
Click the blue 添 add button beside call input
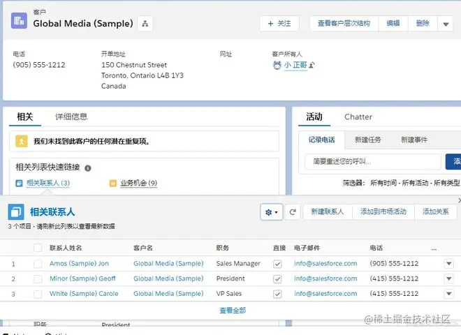coord(453,161)
